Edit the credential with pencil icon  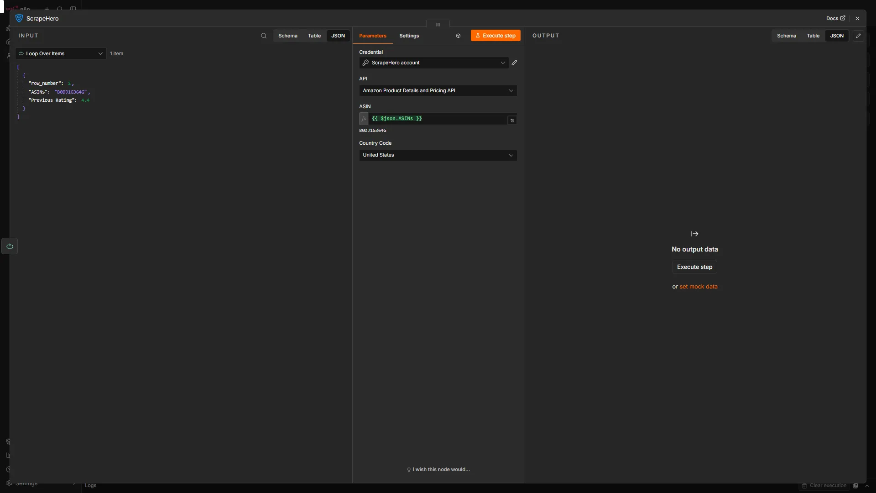click(514, 63)
